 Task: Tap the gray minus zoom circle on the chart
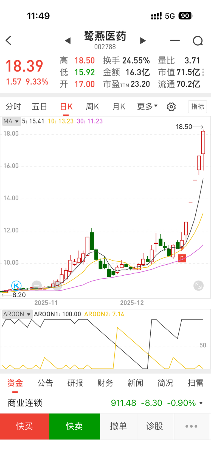[36, 285]
